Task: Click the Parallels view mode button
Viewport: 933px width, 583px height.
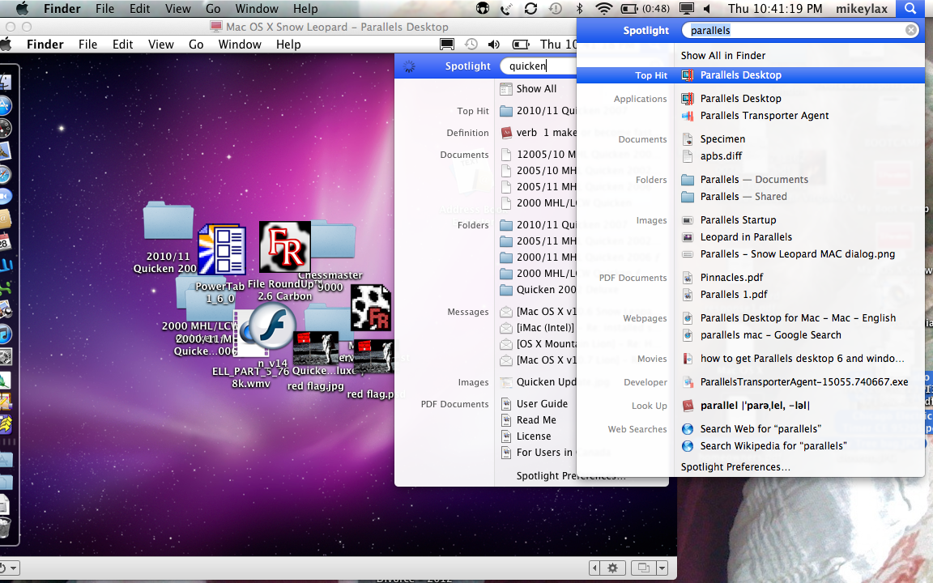Action: (643, 568)
